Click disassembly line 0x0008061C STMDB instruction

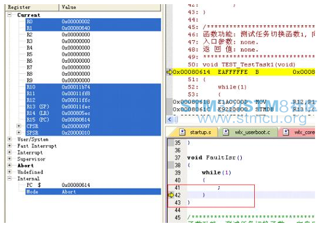click(244, 109)
